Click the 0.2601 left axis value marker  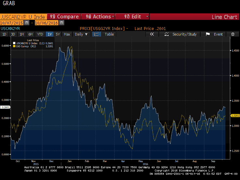(6, 107)
